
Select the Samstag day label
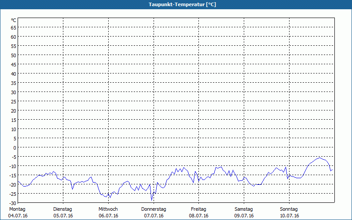pos(244,209)
